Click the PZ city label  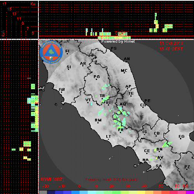coord(187,167)
